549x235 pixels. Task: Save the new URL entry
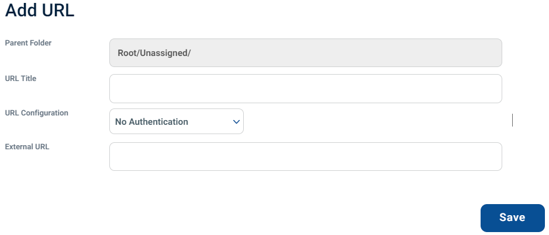(x=513, y=218)
